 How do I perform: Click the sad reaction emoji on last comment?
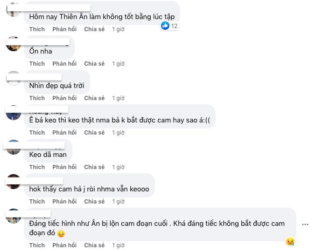pos(290,241)
